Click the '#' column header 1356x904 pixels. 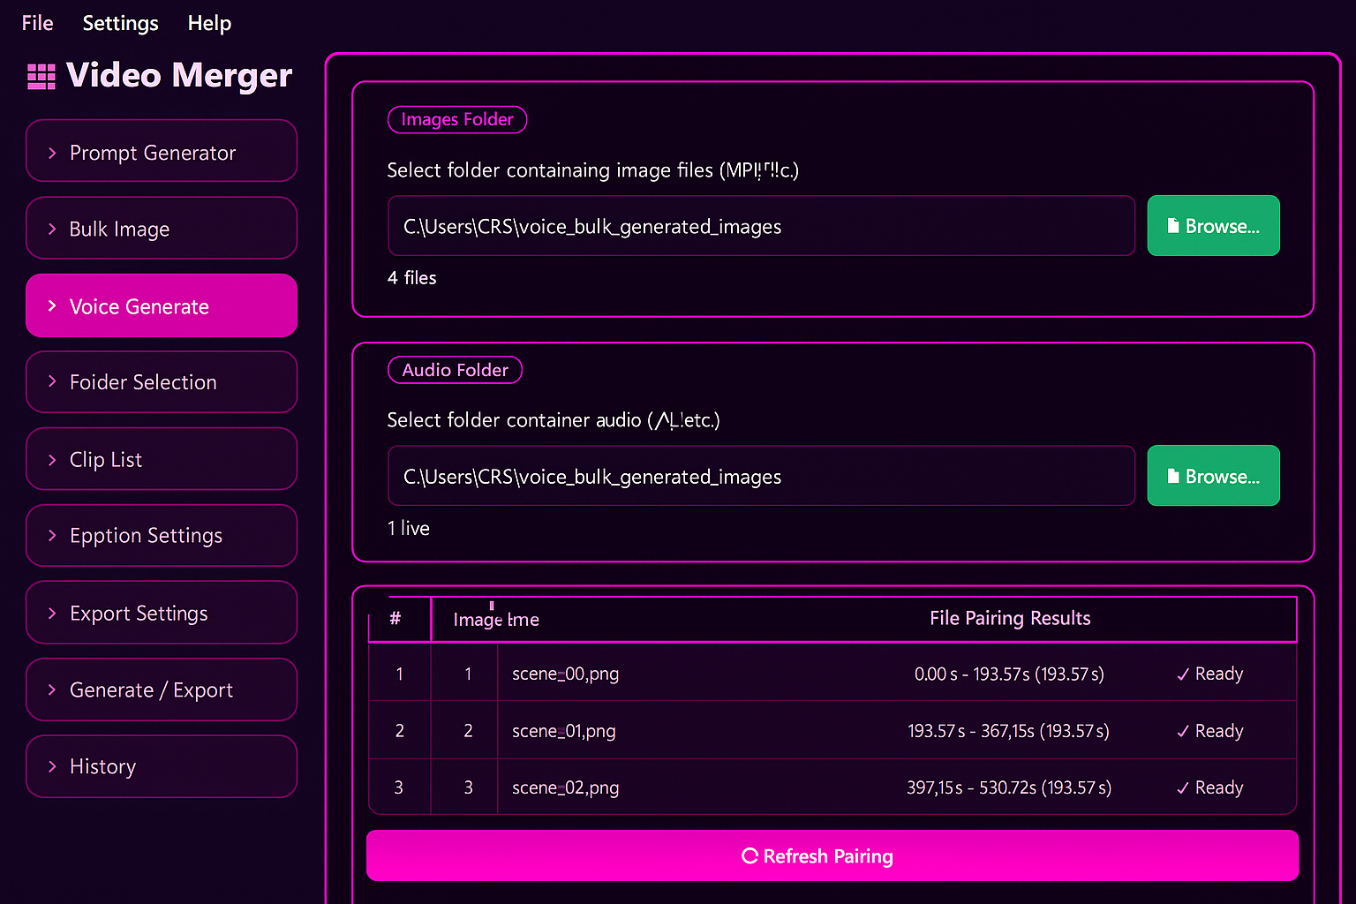click(395, 618)
